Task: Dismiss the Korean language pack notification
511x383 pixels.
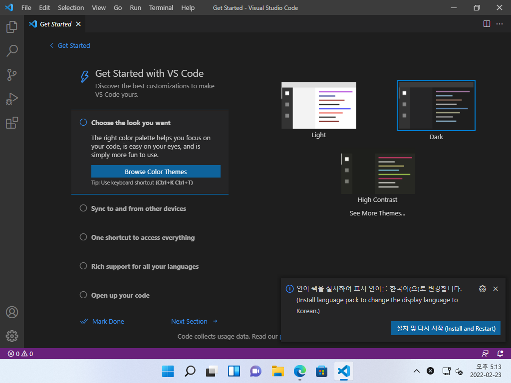Action: [x=496, y=289]
